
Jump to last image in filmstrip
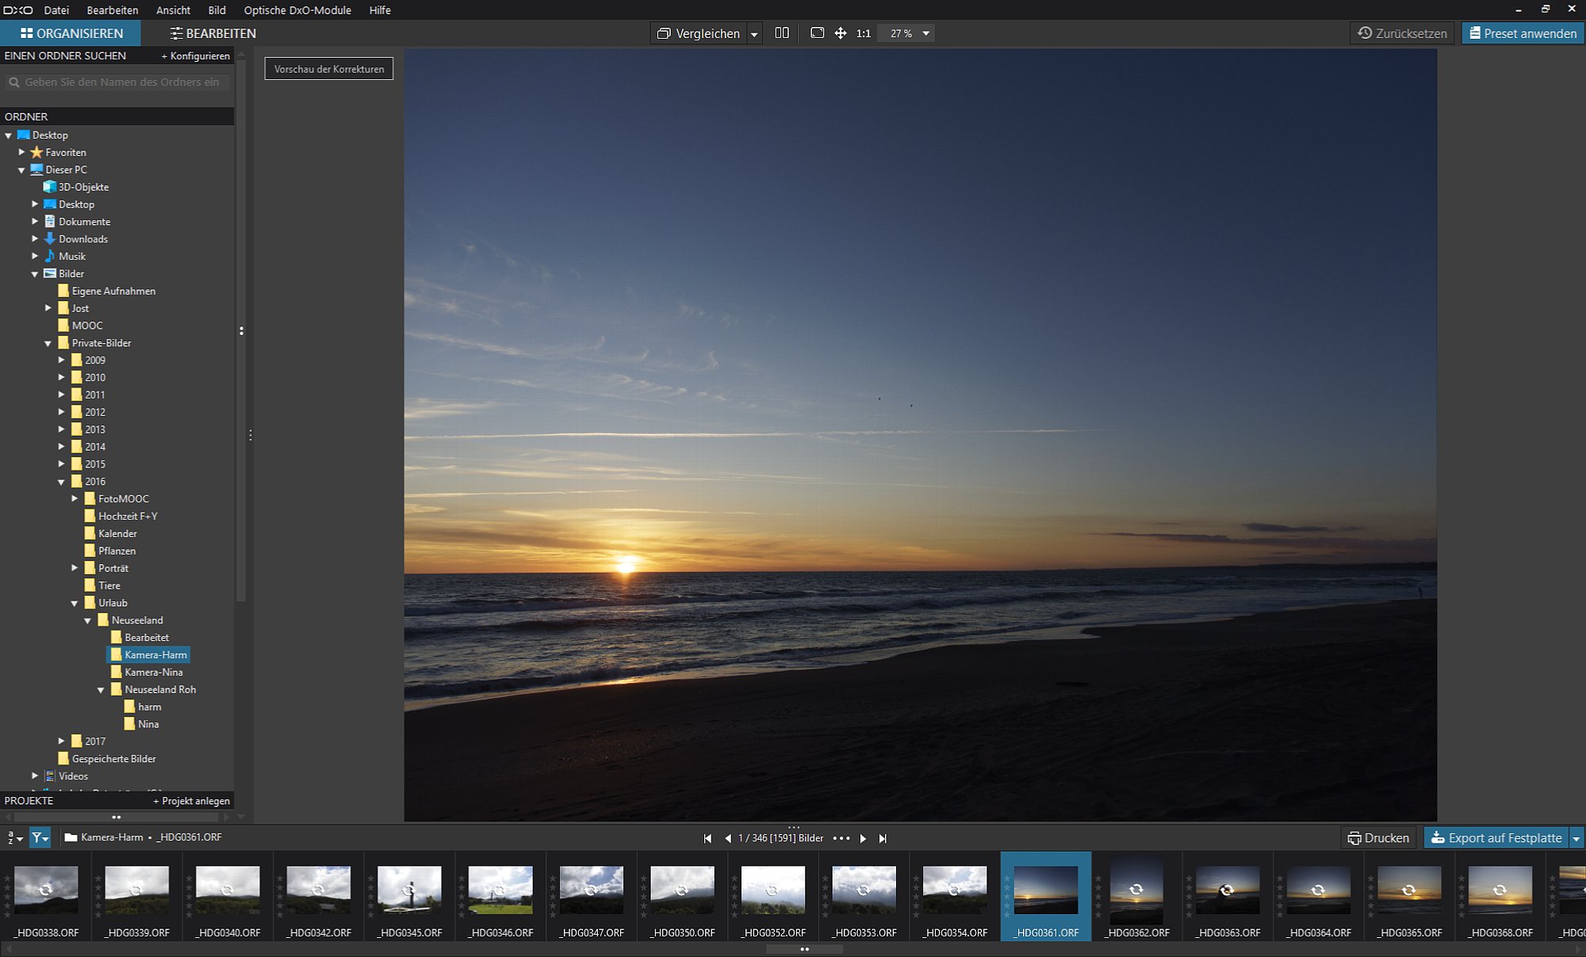point(883,838)
